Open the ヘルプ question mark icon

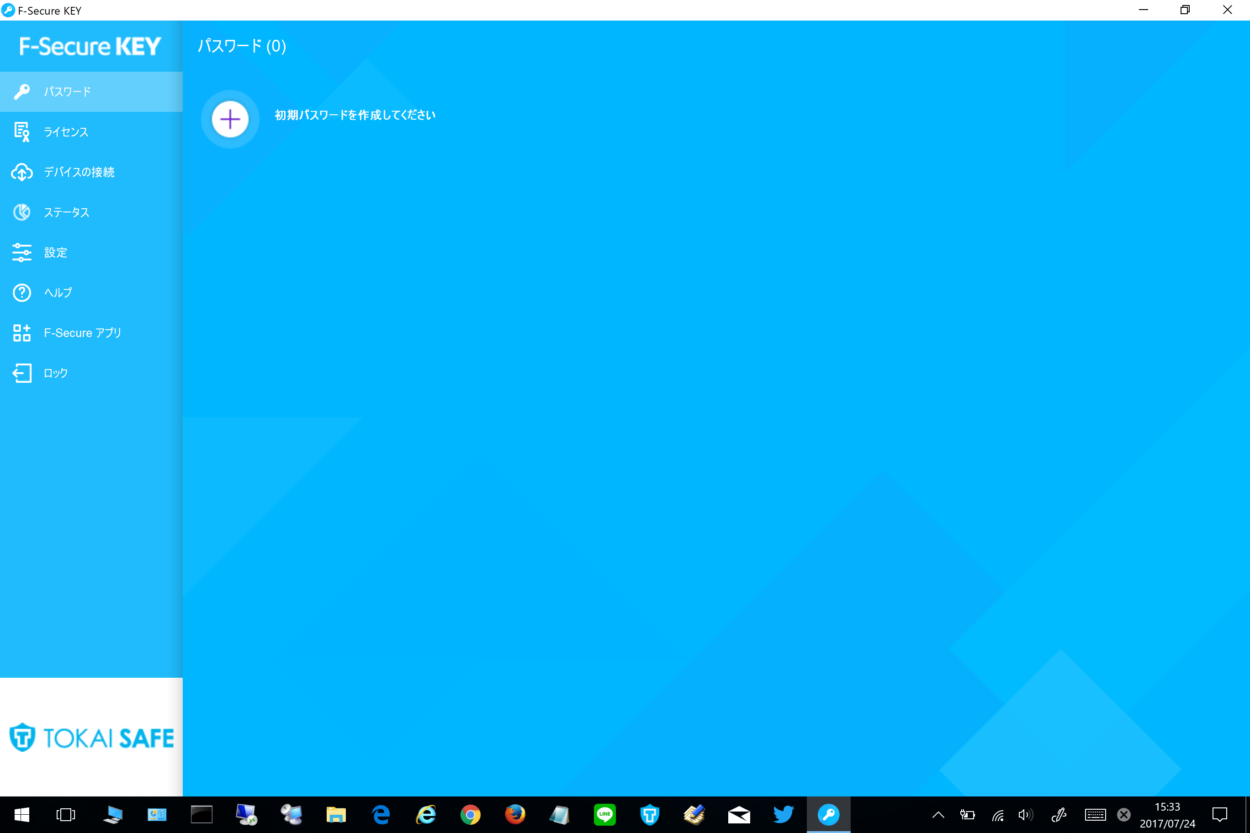(22, 293)
